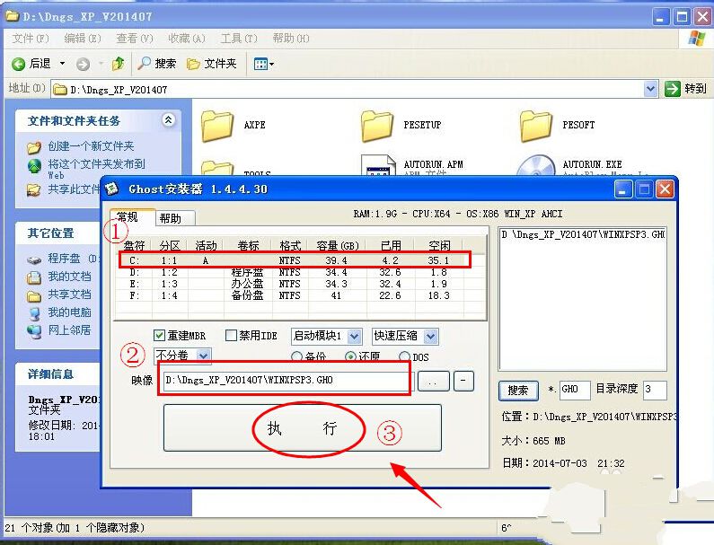Click the Up folder toolbar icon
This screenshot has width=714, height=545.
(x=118, y=64)
